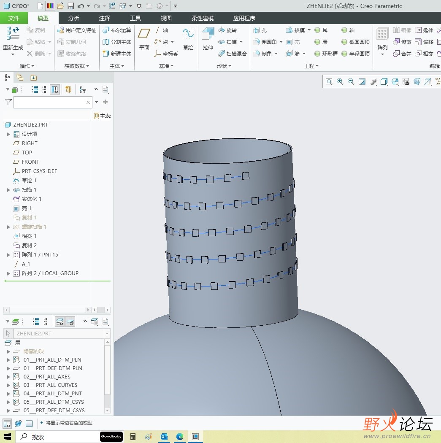Viewport: 441px width, 443px height.
Task: Click the 耳 ear feature tool
Action: [x=321, y=30]
